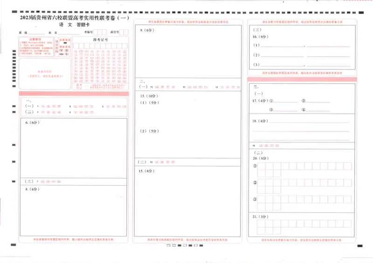Fill bubble A for question 7
Viewport: 373px width, 263px height.
click(x=42, y=182)
